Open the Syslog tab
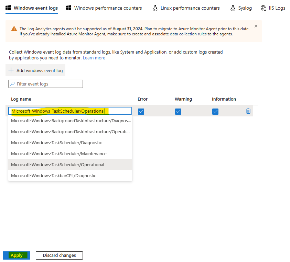This screenshot has width=290, height=262. (x=241, y=8)
